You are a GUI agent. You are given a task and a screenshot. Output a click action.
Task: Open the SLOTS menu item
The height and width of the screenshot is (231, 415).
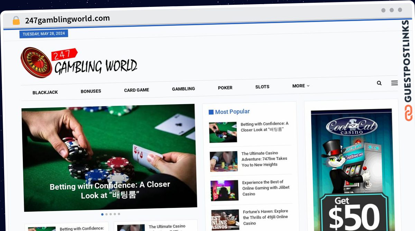point(262,87)
